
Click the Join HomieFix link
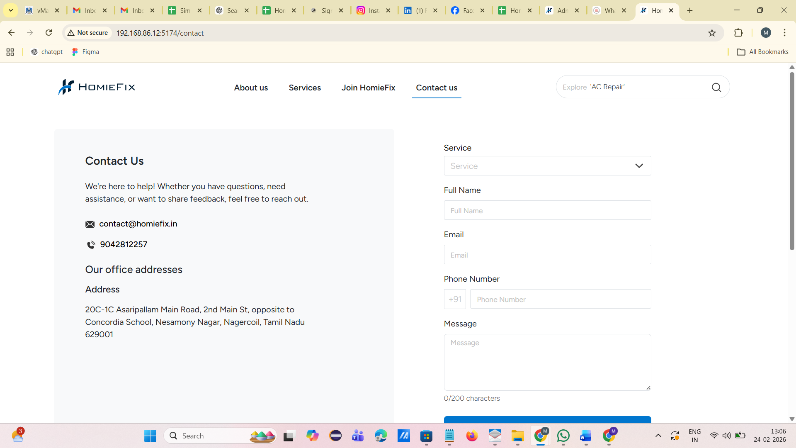pyautogui.click(x=368, y=88)
